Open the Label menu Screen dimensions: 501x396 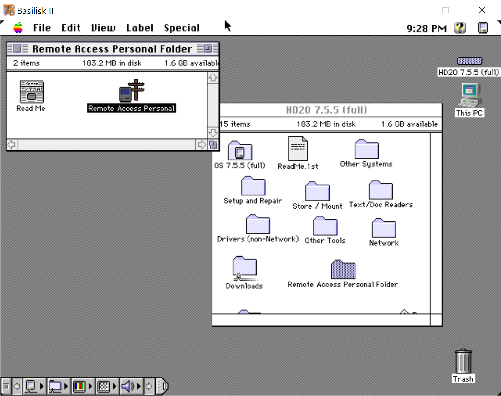(140, 28)
